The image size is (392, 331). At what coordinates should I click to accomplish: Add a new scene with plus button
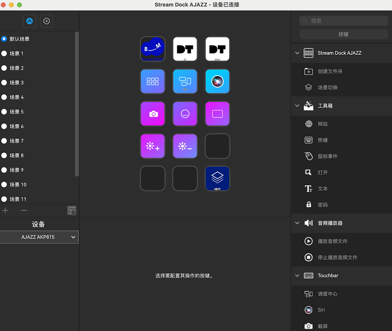pos(5,210)
